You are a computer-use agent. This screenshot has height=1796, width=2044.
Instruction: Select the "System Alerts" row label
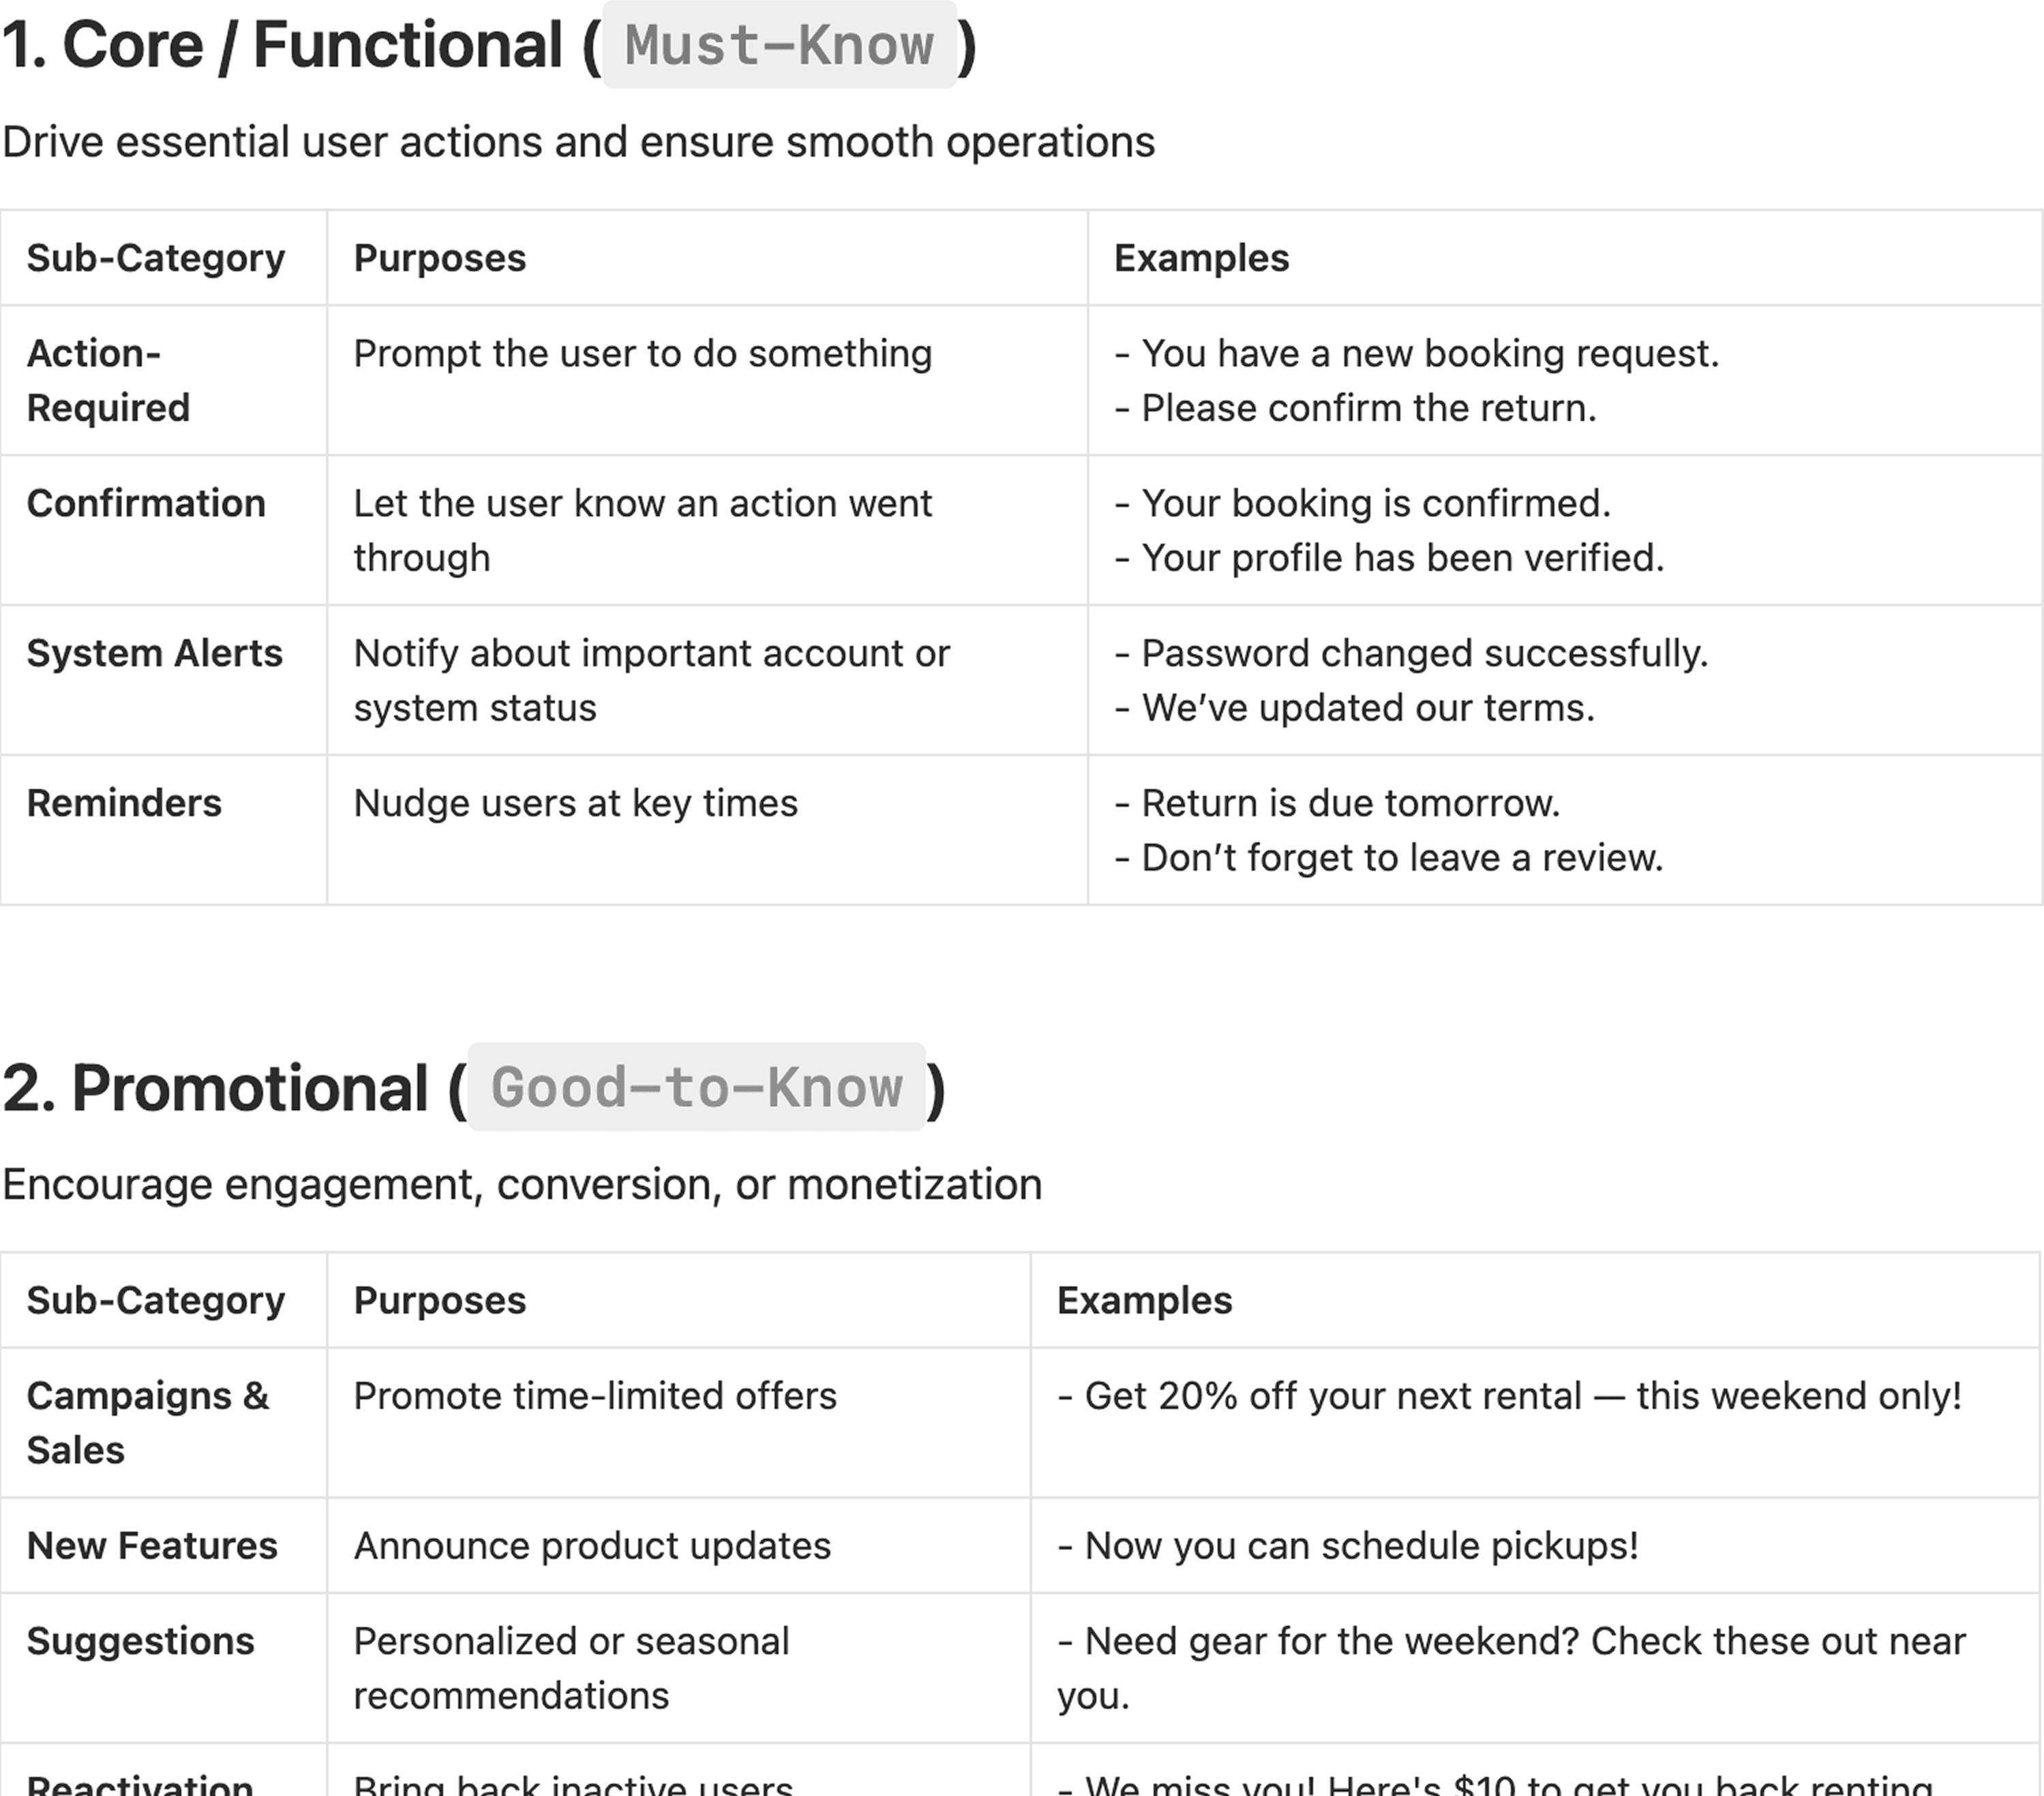(x=155, y=653)
